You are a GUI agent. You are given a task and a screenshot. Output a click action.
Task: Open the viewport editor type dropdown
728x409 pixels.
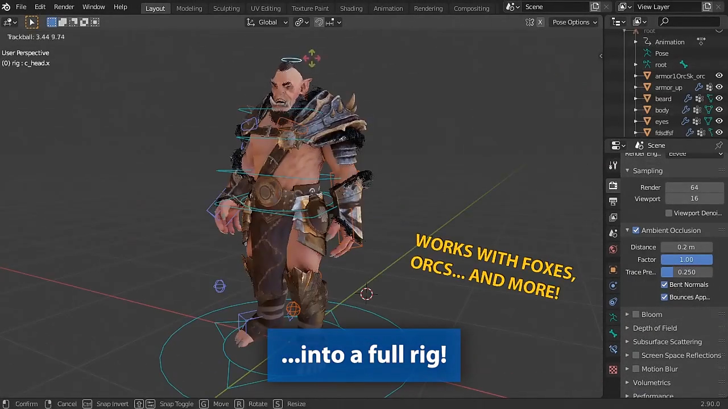click(10, 22)
